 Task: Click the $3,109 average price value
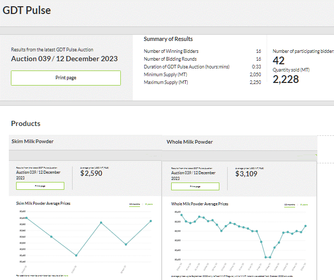[246, 174]
